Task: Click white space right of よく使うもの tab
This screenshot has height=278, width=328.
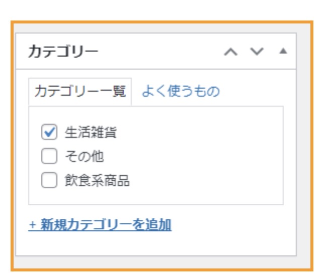Action: pyautogui.click(x=252, y=91)
